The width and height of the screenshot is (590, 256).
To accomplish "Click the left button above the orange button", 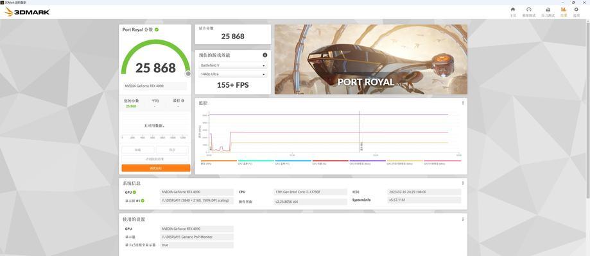I will click(x=138, y=150).
